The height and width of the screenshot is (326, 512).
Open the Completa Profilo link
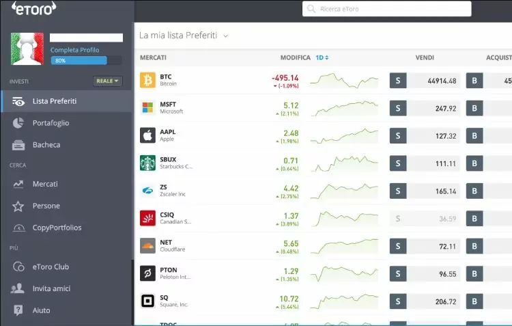click(x=74, y=50)
